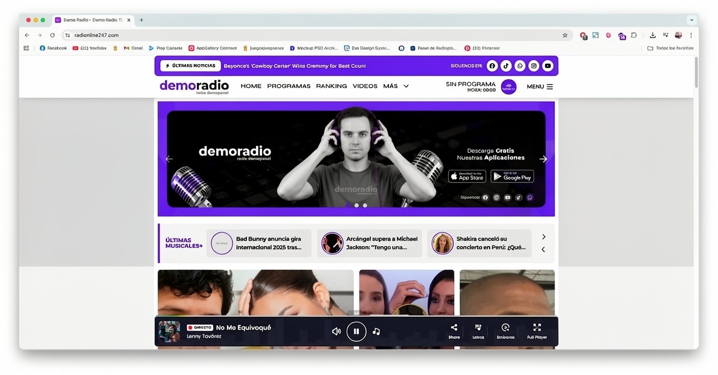Expand to Full Player view
718x375 pixels.
[537, 331]
